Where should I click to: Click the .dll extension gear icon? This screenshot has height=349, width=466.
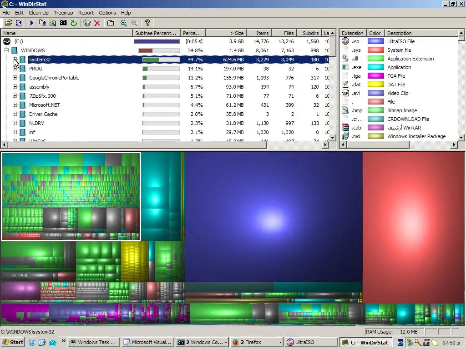click(x=345, y=59)
